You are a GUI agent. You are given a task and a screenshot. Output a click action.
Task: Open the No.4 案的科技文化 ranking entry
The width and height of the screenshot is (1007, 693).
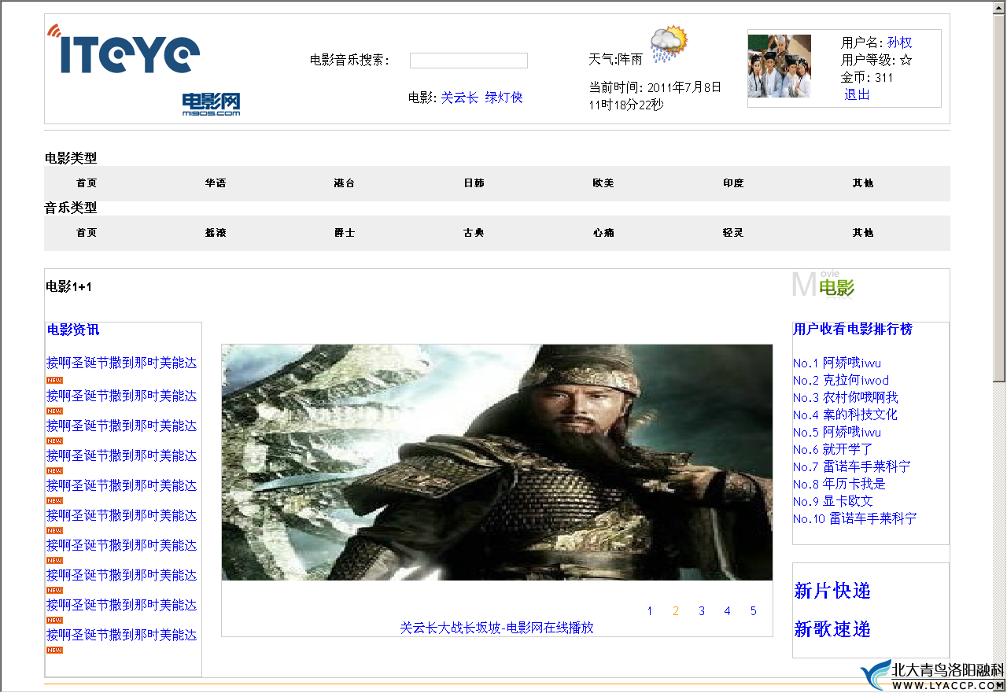click(845, 415)
